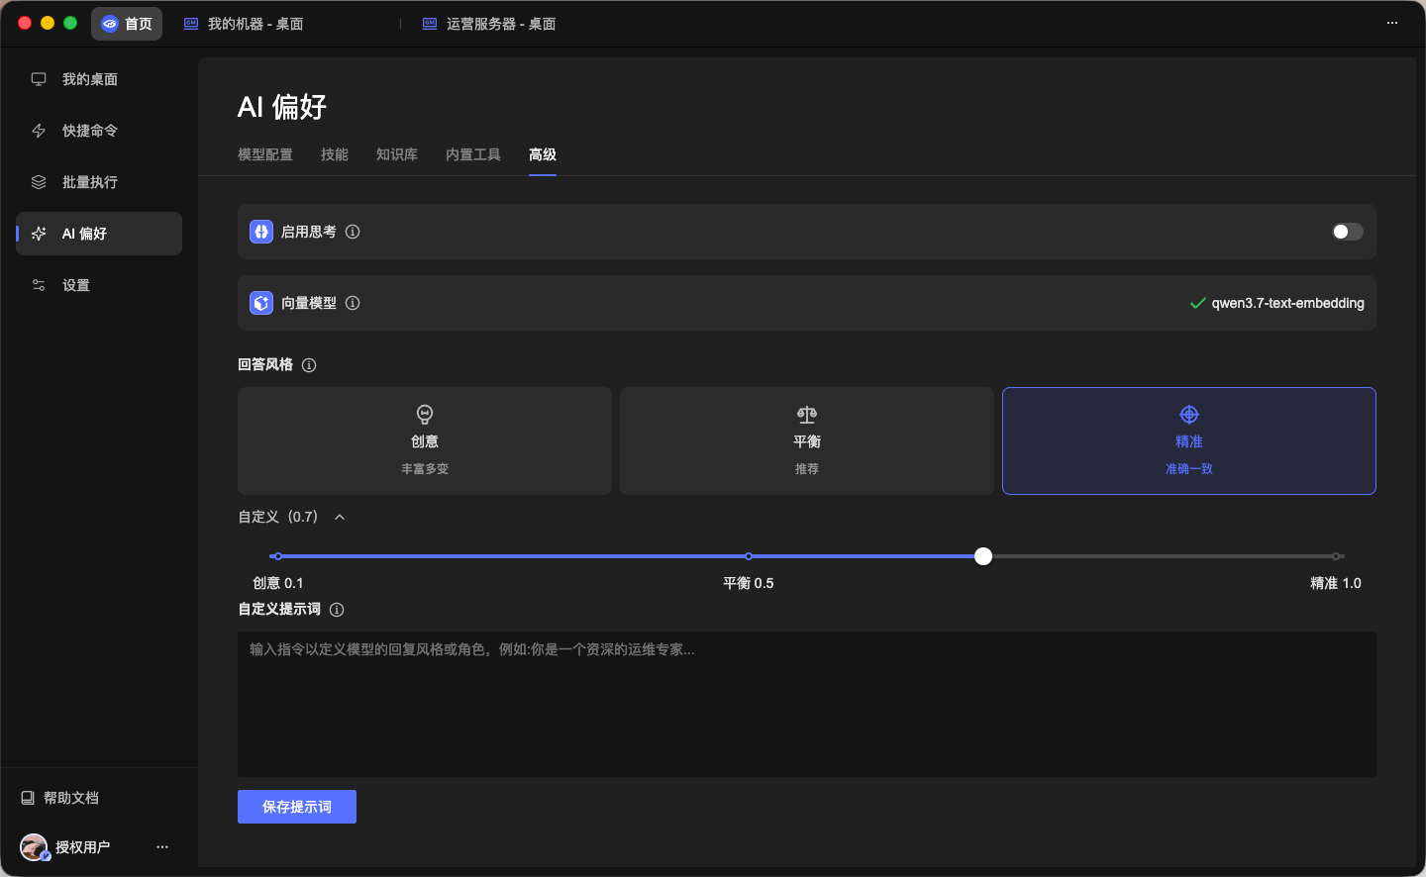Open the 我的机器 - 桌面 tab

pyautogui.click(x=245, y=24)
